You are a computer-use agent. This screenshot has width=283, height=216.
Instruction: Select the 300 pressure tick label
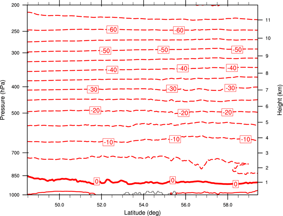click(x=15, y=53)
